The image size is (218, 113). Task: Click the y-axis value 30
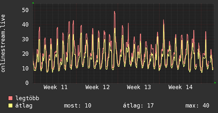coord(25,39)
